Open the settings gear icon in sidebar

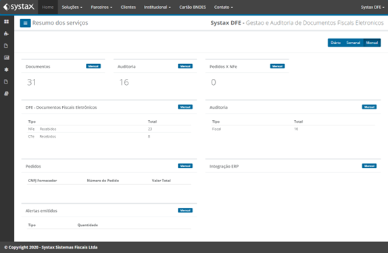[x=7, y=69]
